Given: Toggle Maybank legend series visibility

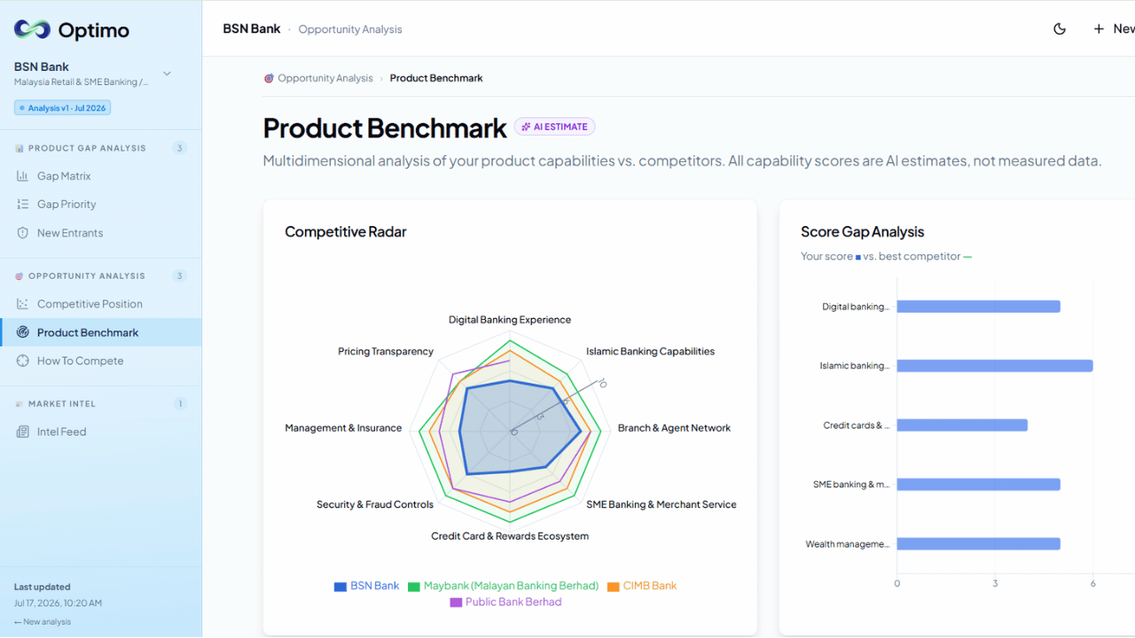Looking at the screenshot, I should (503, 586).
